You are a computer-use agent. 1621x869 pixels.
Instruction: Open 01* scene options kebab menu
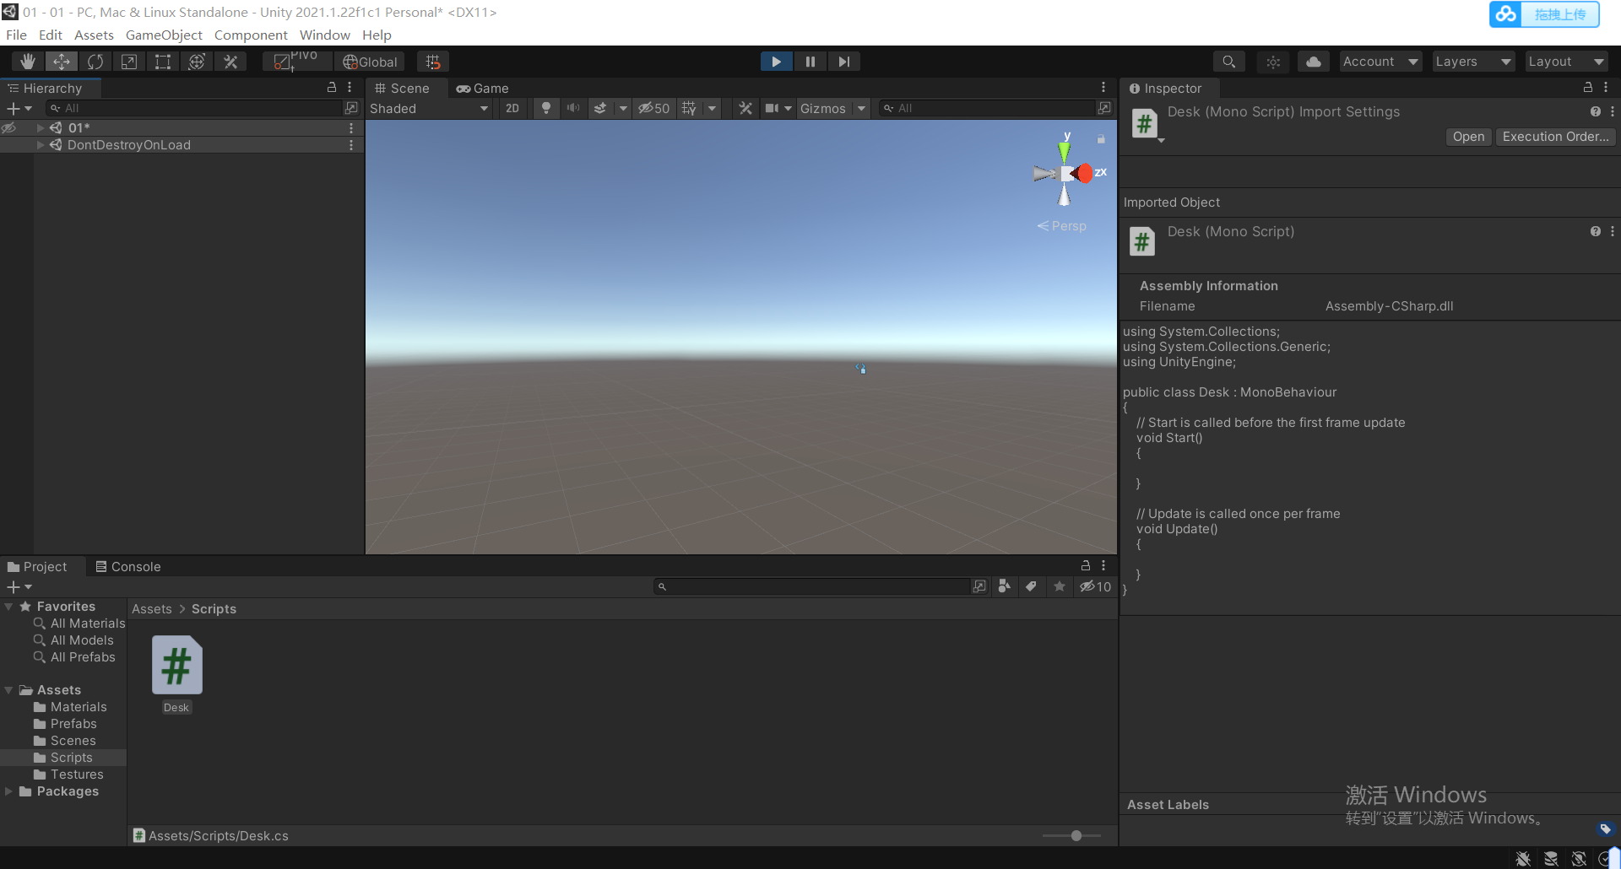(x=351, y=127)
